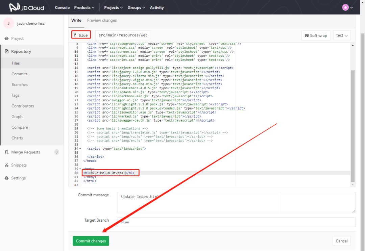This screenshot has height=251, width=365.
Task: Open the Repository section link
Action: pos(21,51)
